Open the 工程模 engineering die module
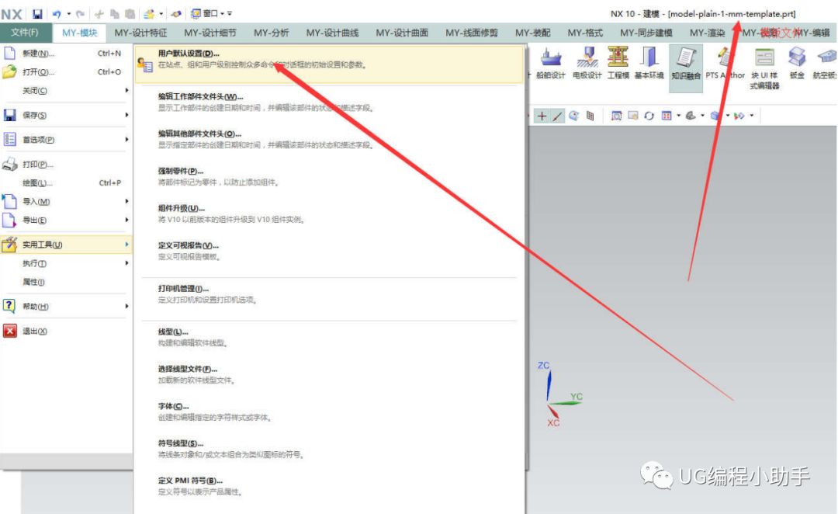Screen dimensions: 838x514 (x=618, y=63)
